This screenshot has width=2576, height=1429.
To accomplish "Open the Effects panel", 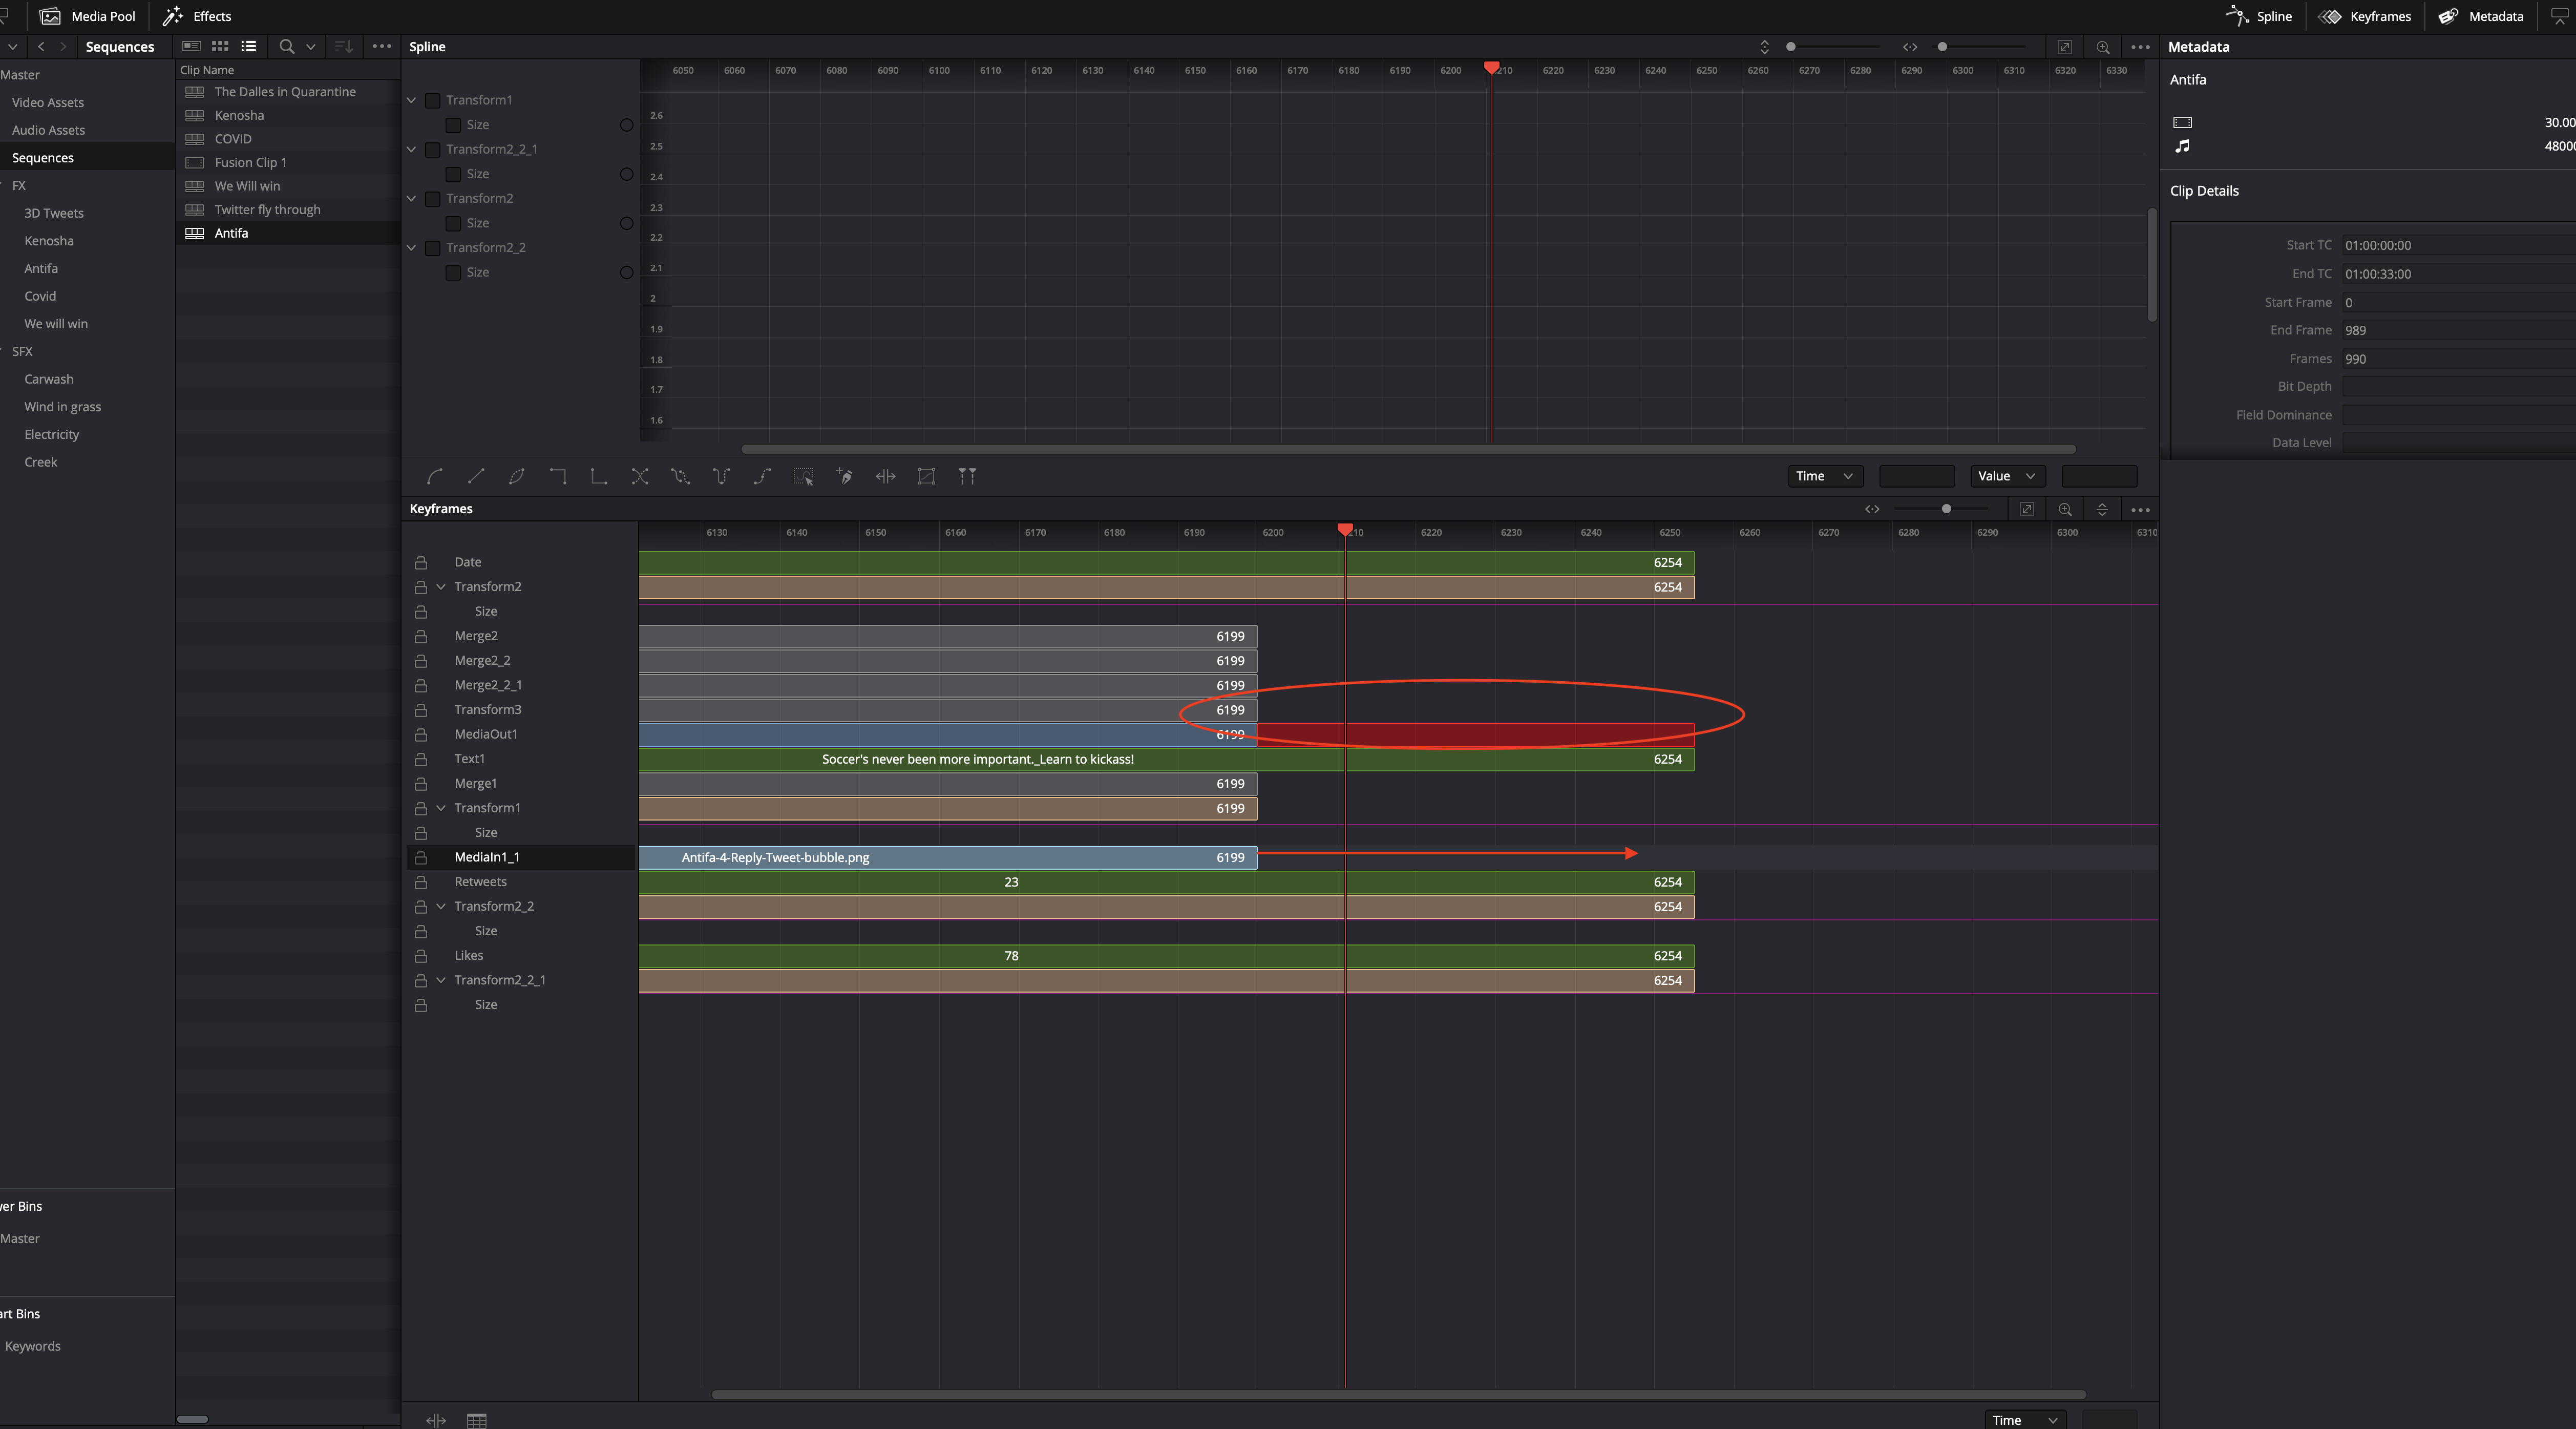I will (197, 16).
